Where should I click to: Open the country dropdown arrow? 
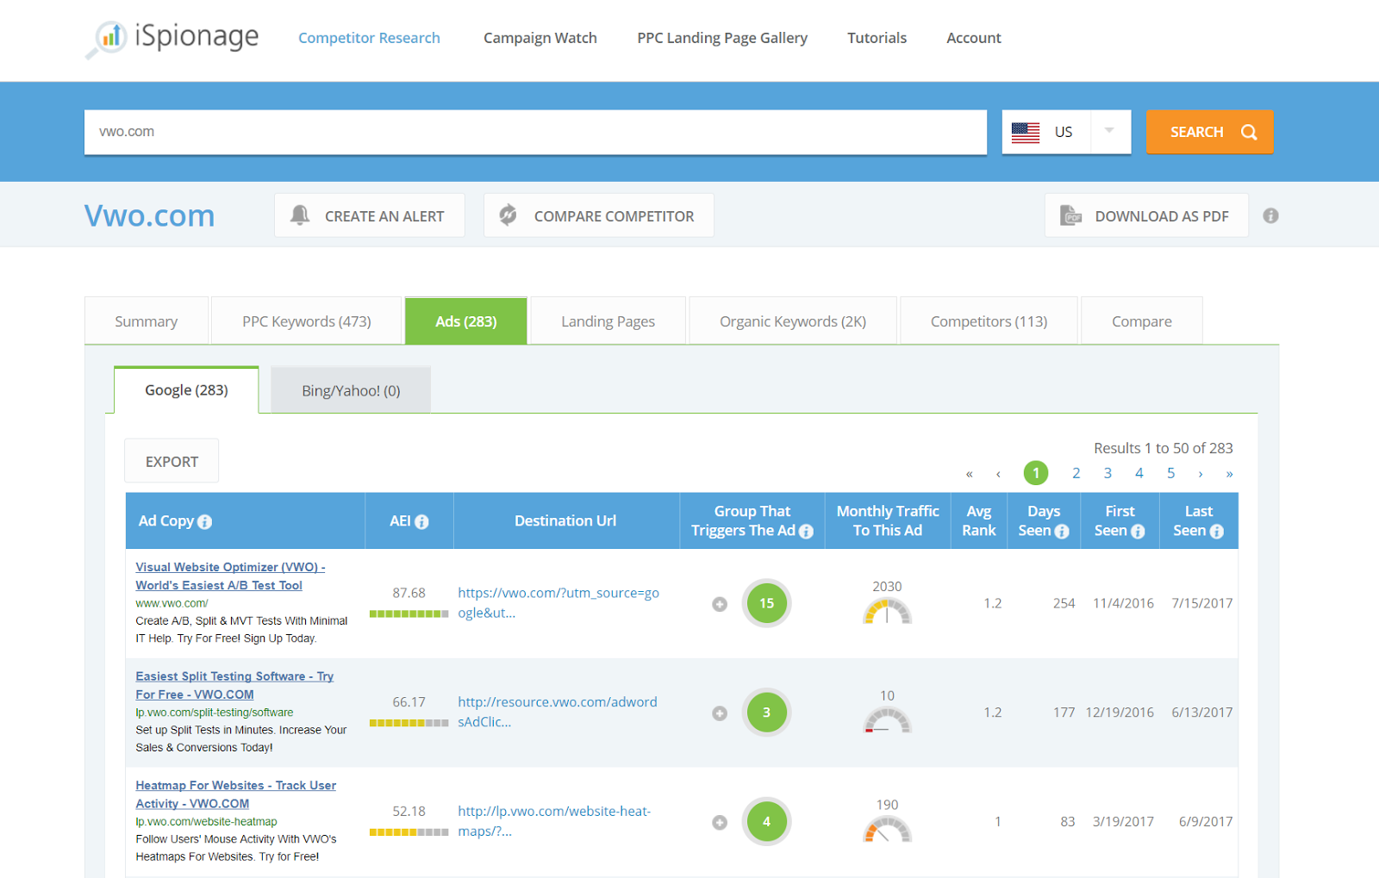pyautogui.click(x=1110, y=131)
